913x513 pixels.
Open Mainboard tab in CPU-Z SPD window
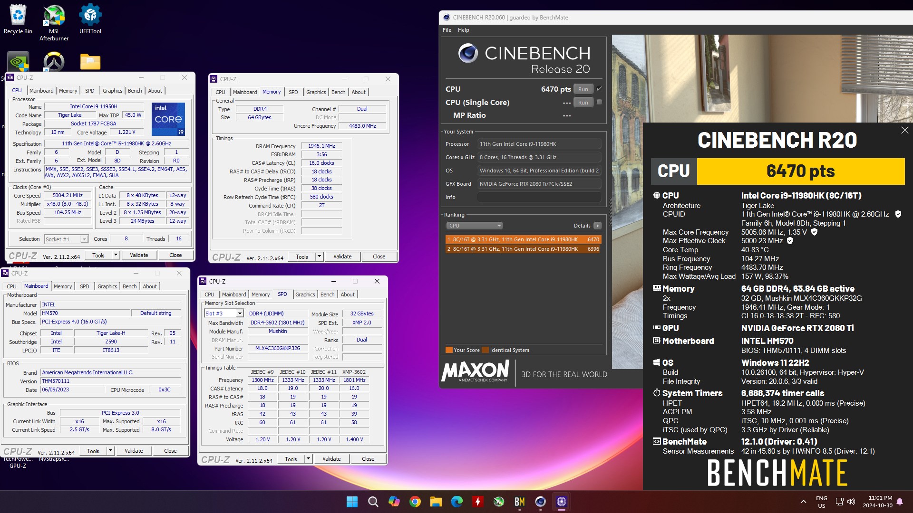pos(234,294)
